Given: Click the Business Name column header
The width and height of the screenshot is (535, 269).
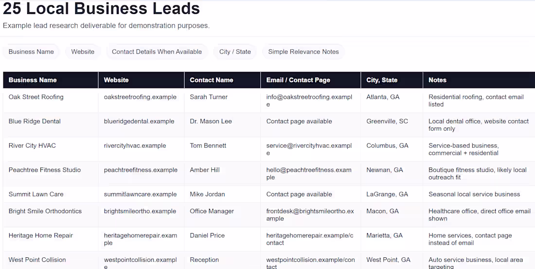Looking at the screenshot, I should click(x=33, y=80).
